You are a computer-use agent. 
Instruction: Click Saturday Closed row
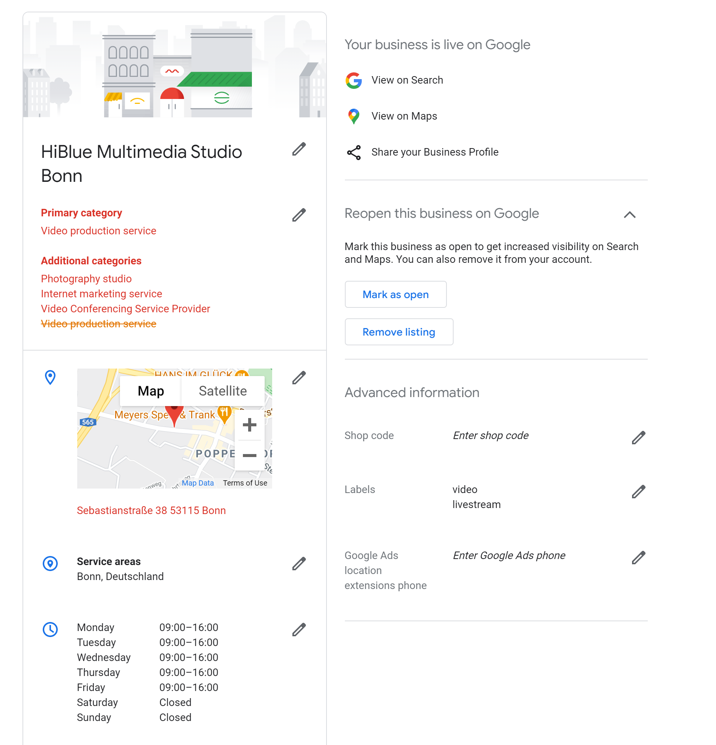tap(134, 702)
